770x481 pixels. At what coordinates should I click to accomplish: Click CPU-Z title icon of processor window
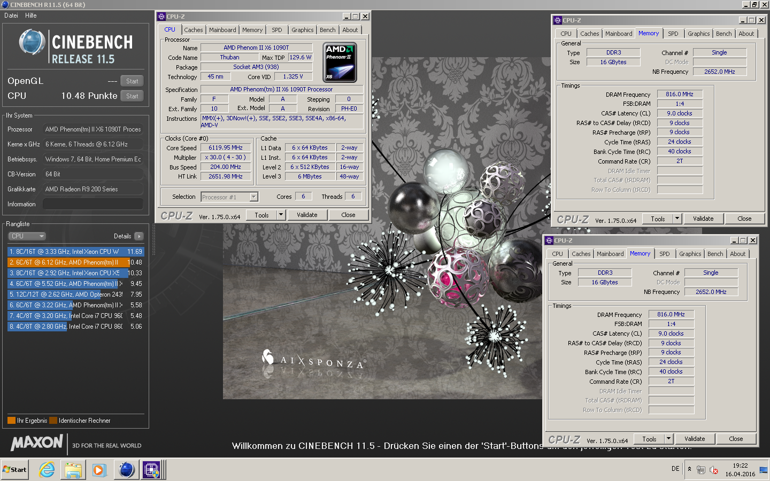tap(161, 17)
